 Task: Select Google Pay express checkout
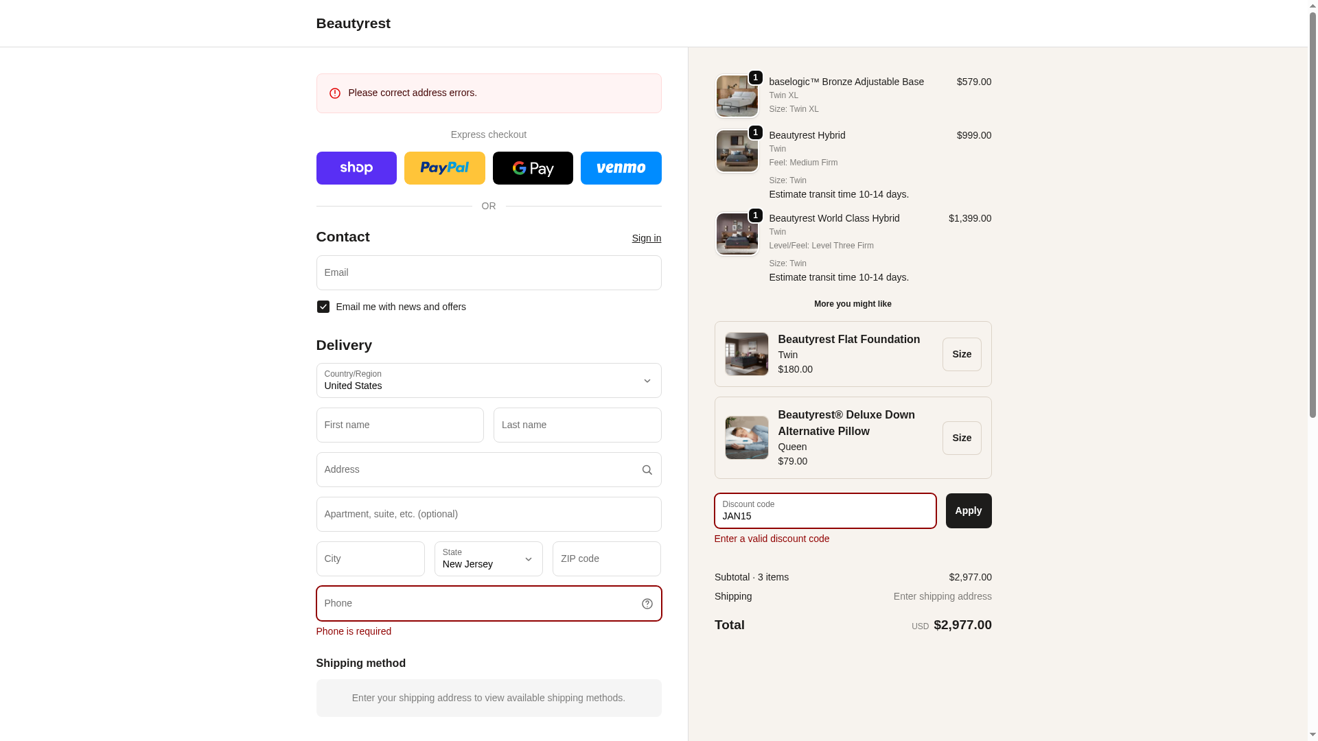pyautogui.click(x=533, y=168)
